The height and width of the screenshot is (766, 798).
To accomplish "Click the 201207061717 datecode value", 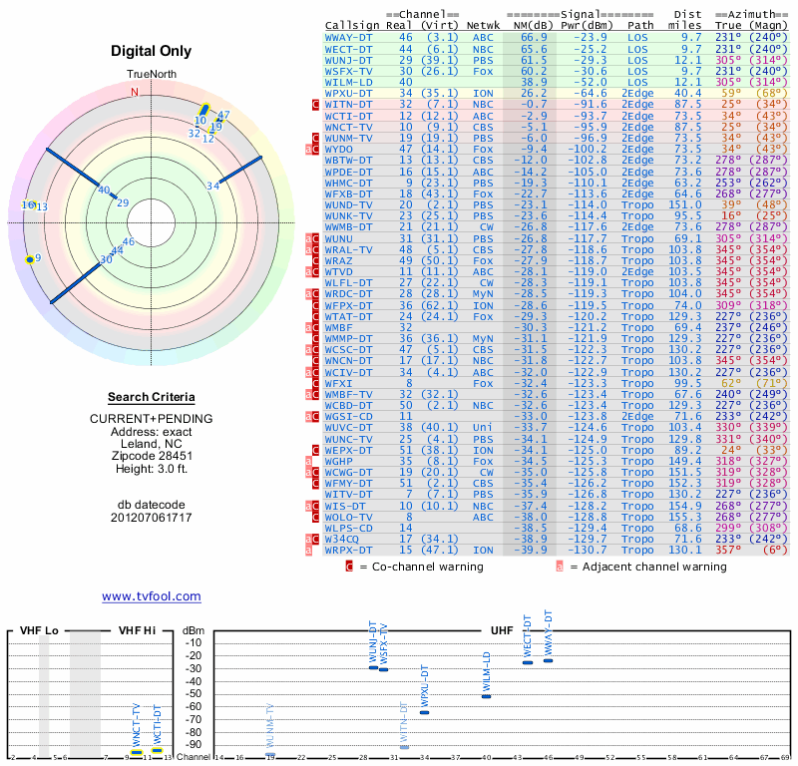I will [152, 518].
